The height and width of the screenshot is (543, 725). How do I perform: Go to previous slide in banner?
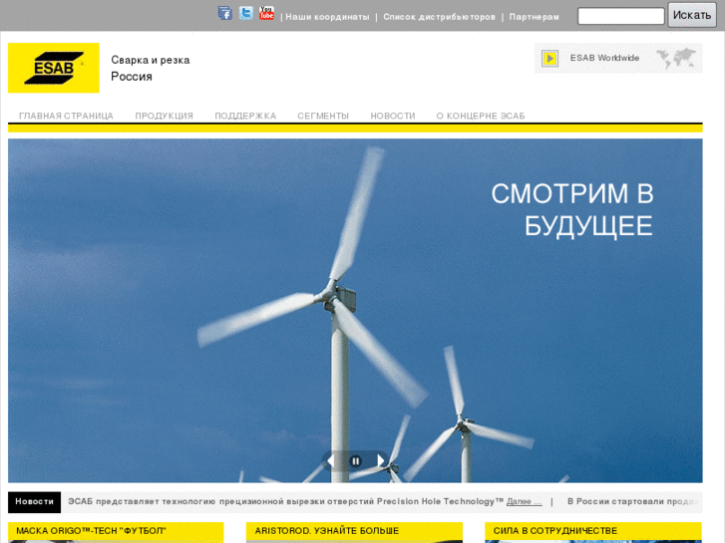331,460
